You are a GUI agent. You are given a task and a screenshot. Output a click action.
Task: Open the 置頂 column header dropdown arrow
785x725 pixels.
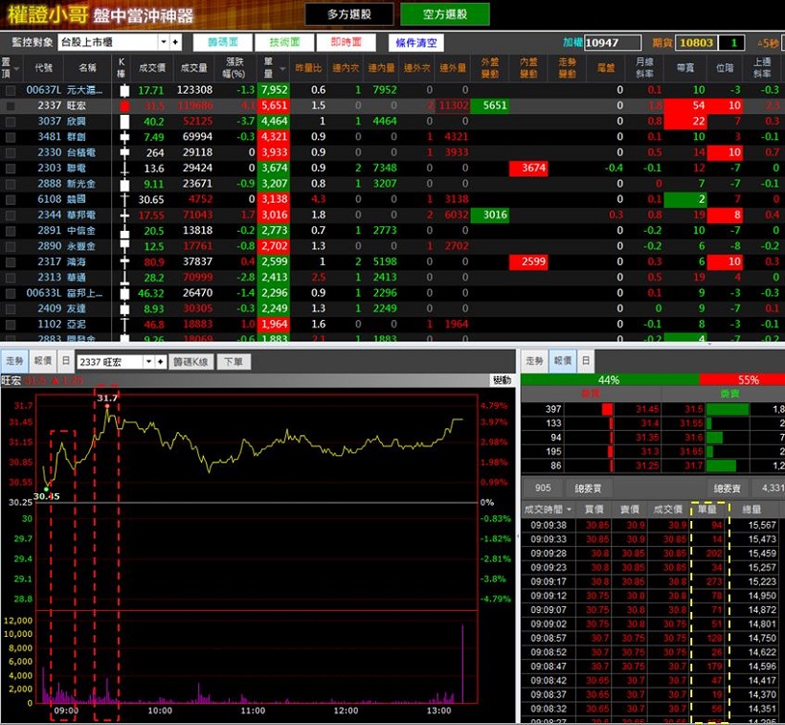click(16, 69)
